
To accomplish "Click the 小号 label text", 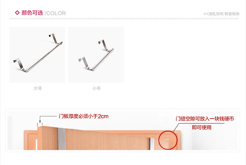I will 97,88.
